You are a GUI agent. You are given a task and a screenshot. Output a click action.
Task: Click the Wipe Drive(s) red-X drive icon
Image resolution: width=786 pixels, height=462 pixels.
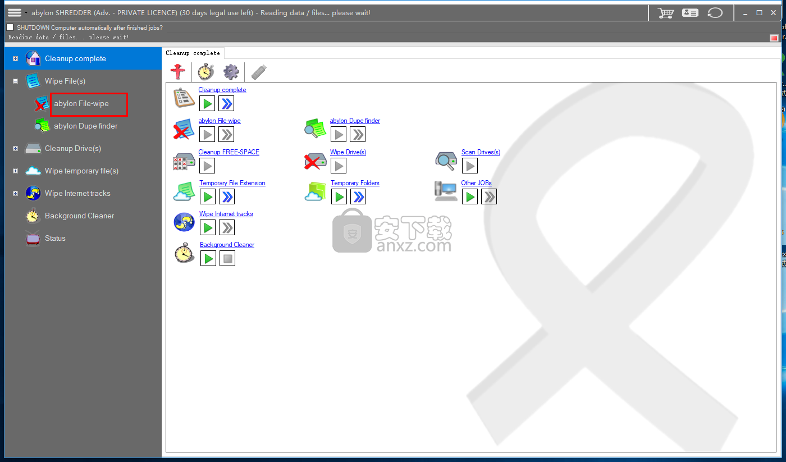[x=316, y=161]
